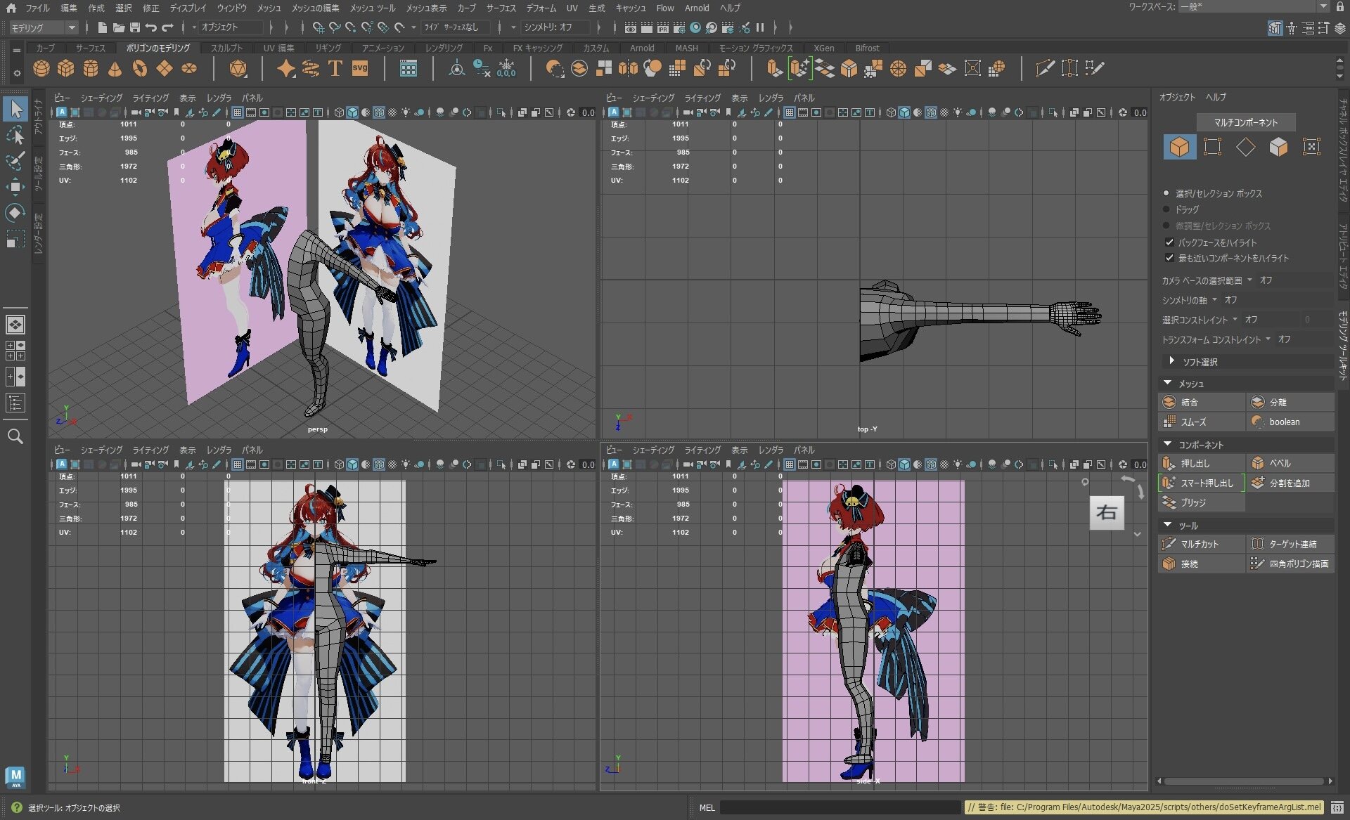Switch to the スカルプト shelf tab
The height and width of the screenshot is (820, 1350).
click(226, 48)
